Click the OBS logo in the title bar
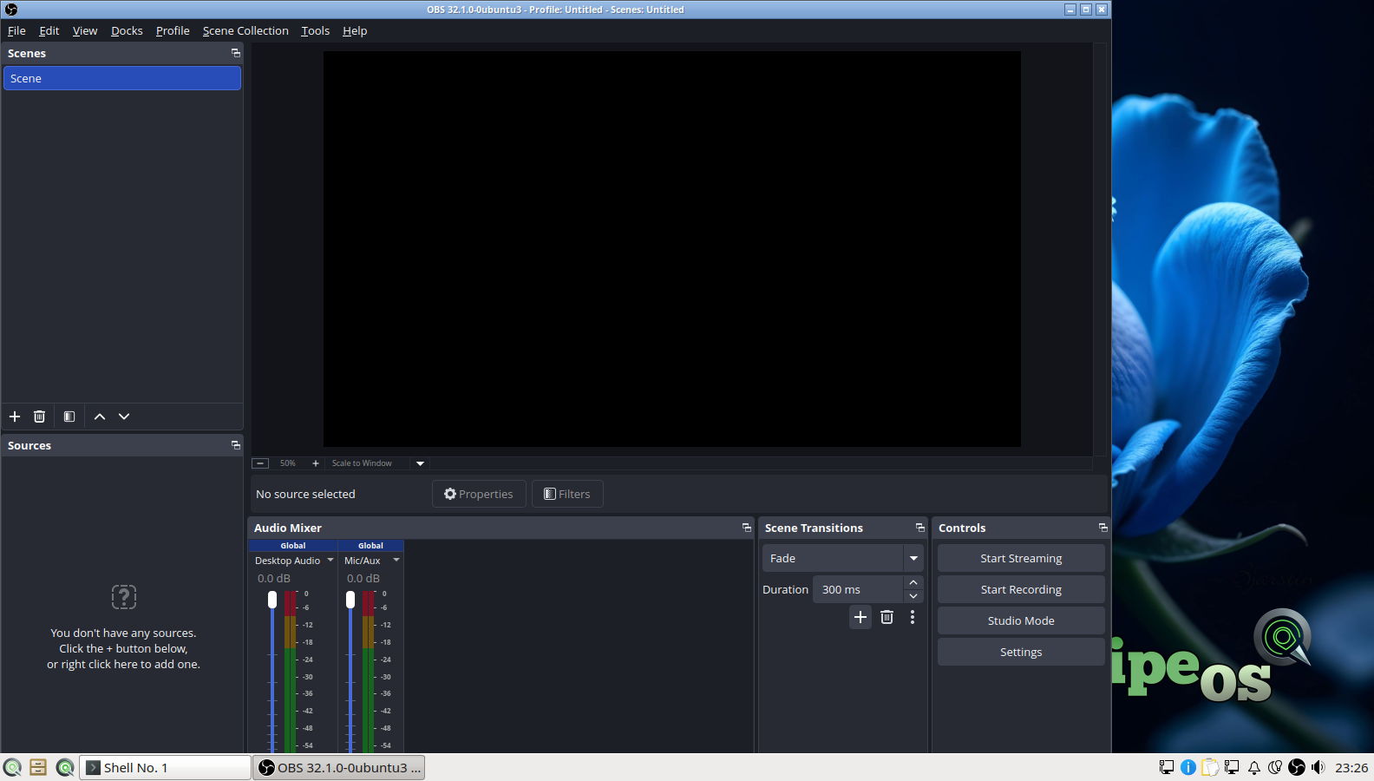 click(11, 10)
